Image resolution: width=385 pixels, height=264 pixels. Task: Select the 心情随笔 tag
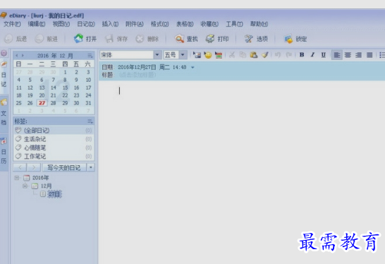click(54, 148)
